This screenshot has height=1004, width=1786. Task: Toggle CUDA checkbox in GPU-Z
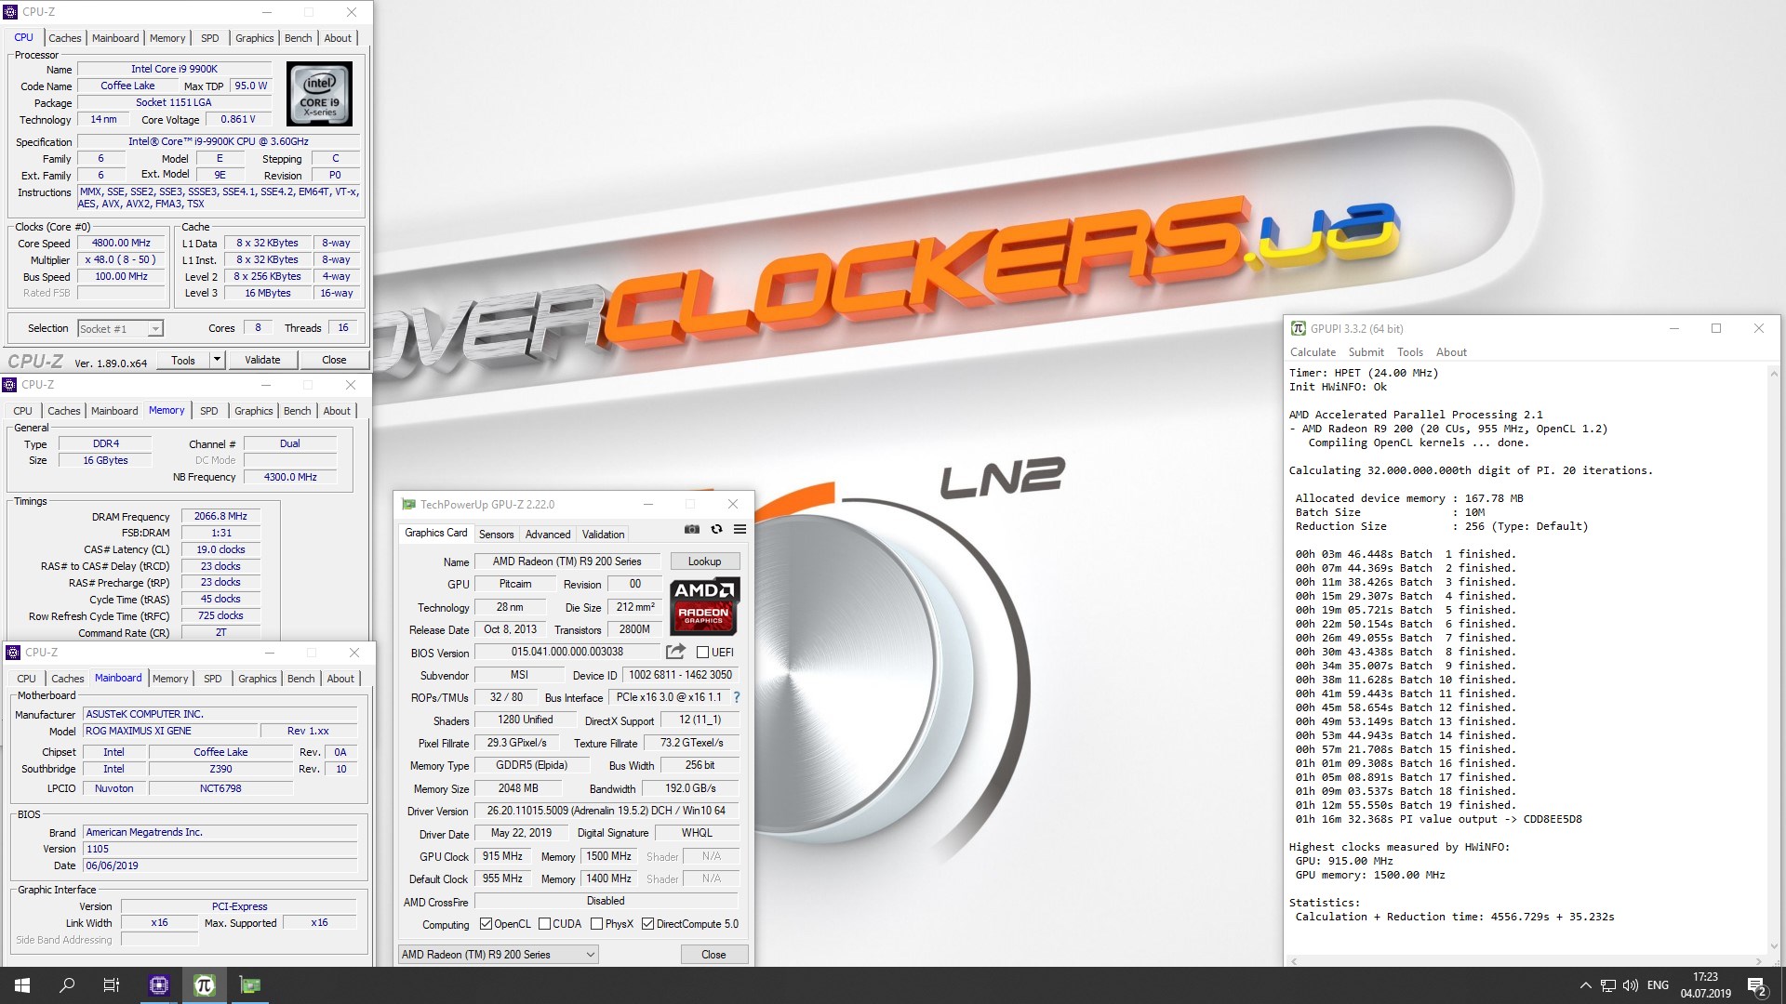point(544,924)
